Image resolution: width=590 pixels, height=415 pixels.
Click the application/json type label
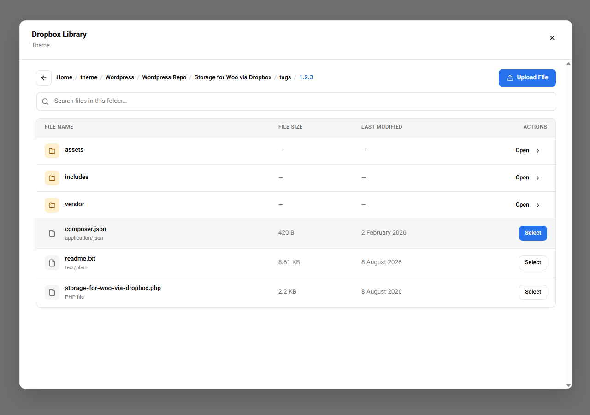point(84,238)
